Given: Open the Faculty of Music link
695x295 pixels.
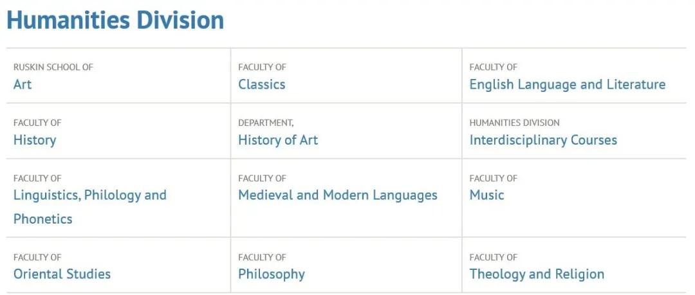Looking at the screenshot, I should point(486,195).
